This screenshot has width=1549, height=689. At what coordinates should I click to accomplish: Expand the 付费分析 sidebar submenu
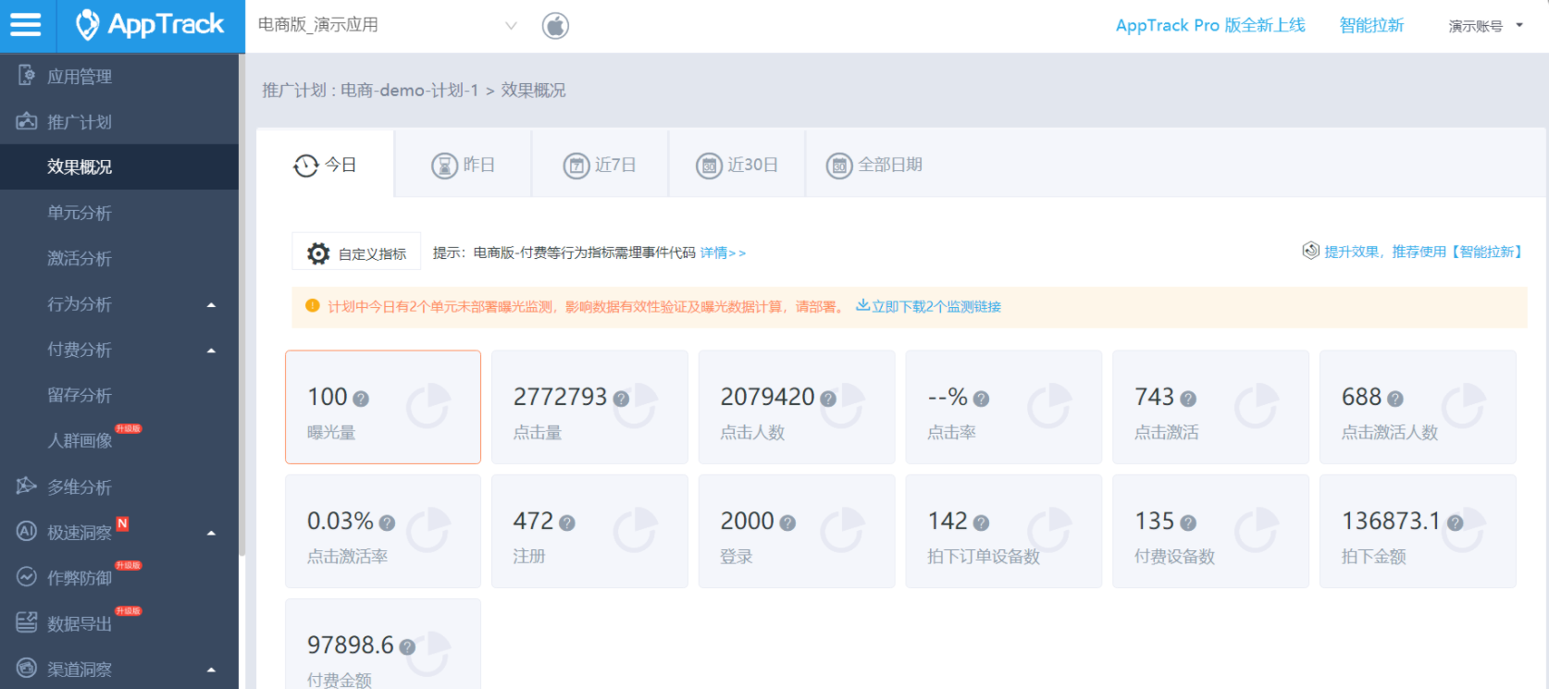211,351
